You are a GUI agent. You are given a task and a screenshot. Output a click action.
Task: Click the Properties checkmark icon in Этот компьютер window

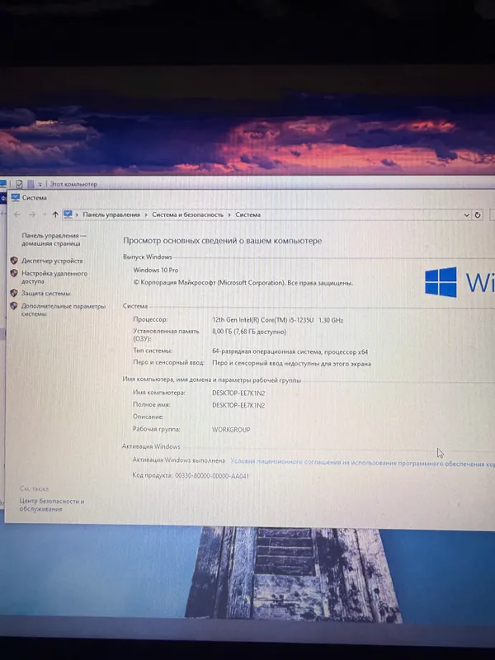[x=19, y=184]
